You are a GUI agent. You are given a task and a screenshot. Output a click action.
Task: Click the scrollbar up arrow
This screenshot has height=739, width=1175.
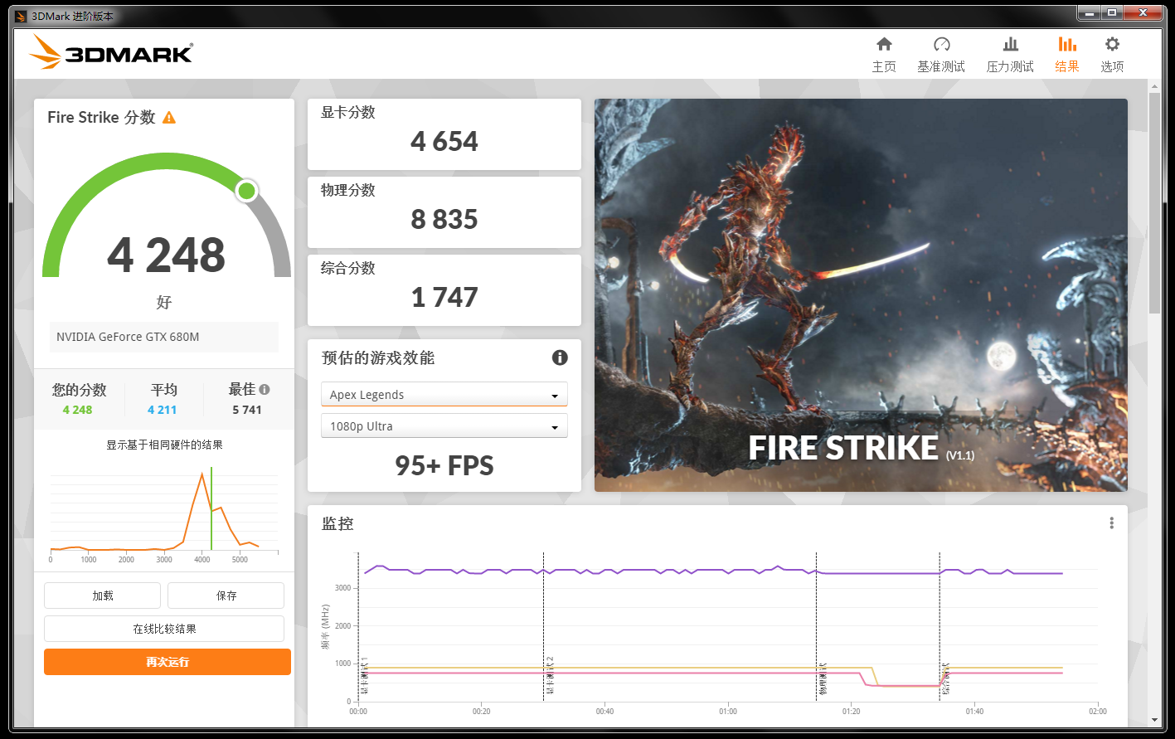[x=1154, y=85]
